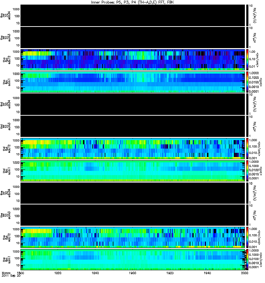Click the 'the fbk edc12' y-axis title
265x283 pixels.
coord(7,237)
